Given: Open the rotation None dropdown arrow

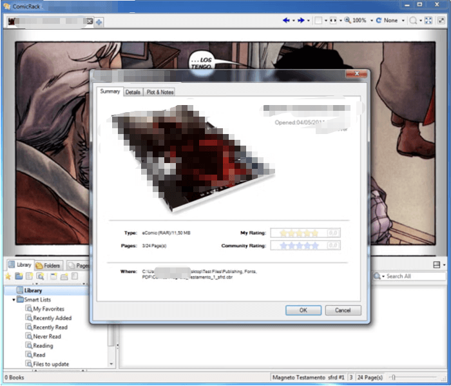Looking at the screenshot, I should click(x=403, y=21).
